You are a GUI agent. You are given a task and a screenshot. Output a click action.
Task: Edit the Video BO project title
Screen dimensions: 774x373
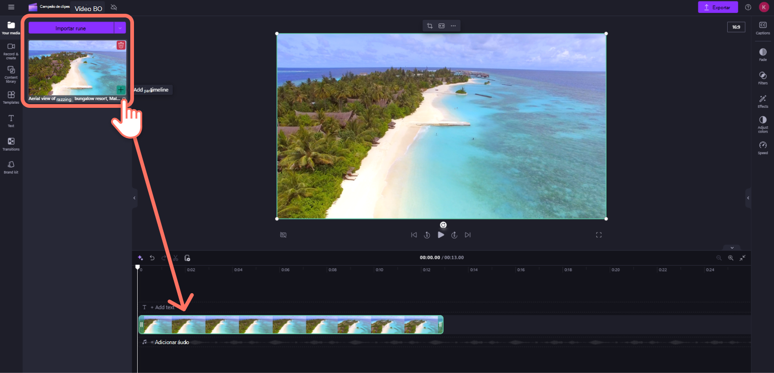[89, 8]
